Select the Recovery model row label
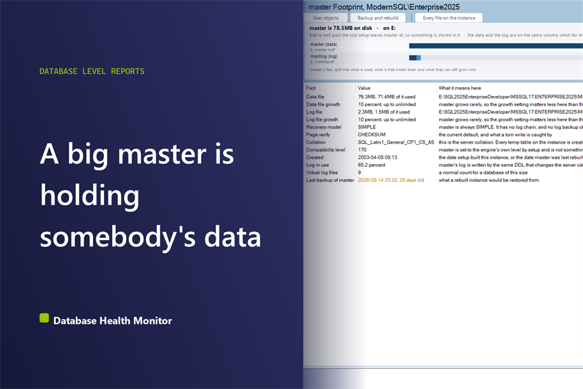 pyautogui.click(x=323, y=127)
